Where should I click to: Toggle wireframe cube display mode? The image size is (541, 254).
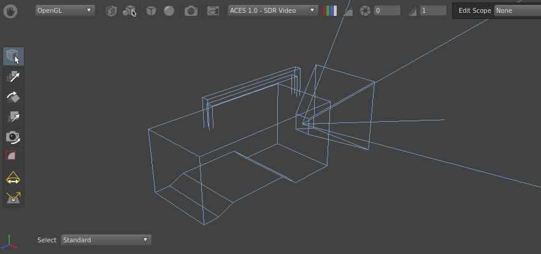pos(110,10)
